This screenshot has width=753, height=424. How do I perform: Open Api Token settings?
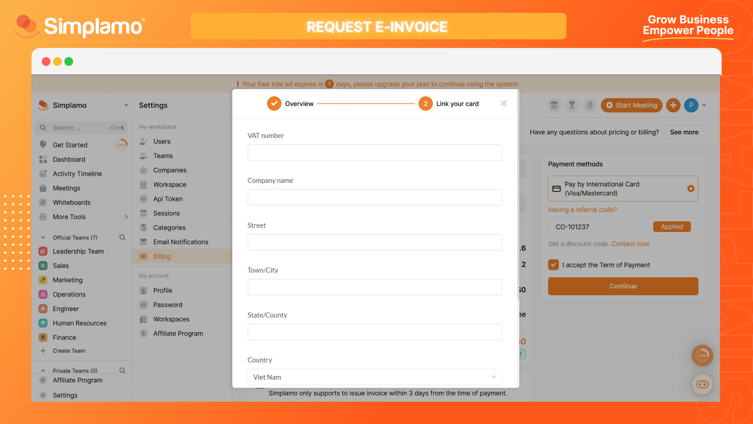tap(168, 199)
